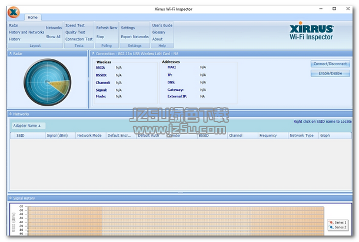Toggle Series 2 in chart legend
The width and height of the screenshot is (359, 242).
[338, 227]
